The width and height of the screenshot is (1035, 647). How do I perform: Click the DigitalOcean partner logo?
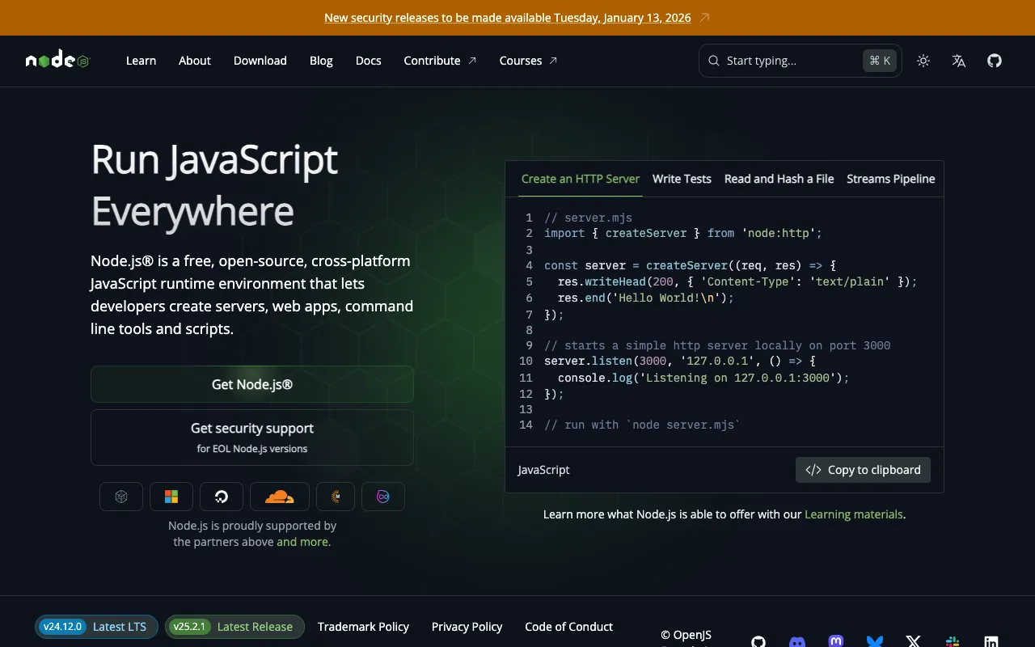221,496
